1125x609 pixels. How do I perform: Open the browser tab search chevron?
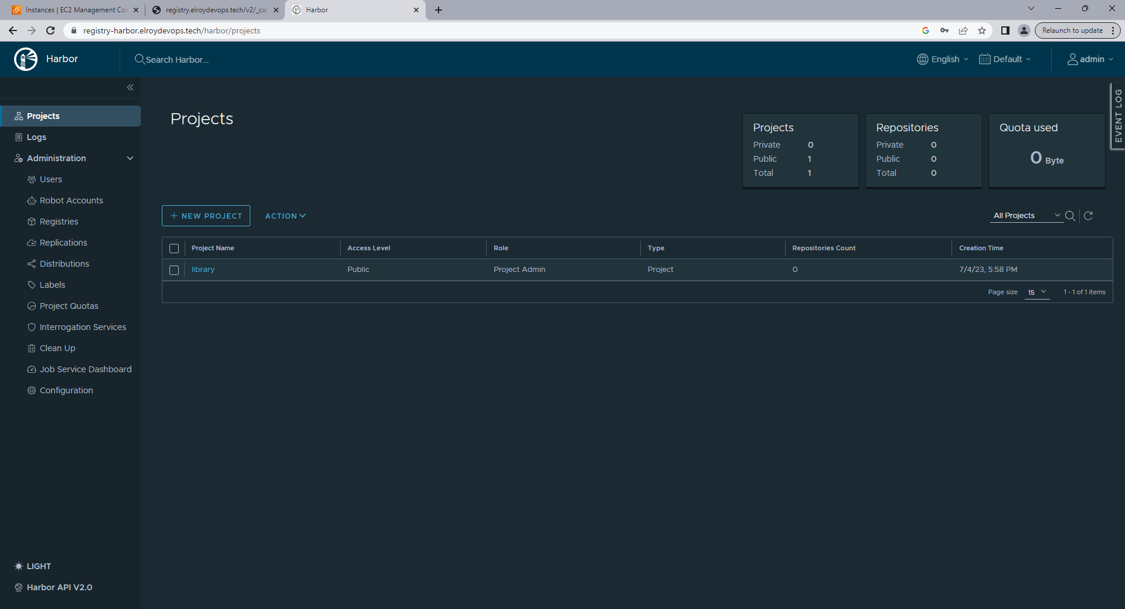(1031, 9)
